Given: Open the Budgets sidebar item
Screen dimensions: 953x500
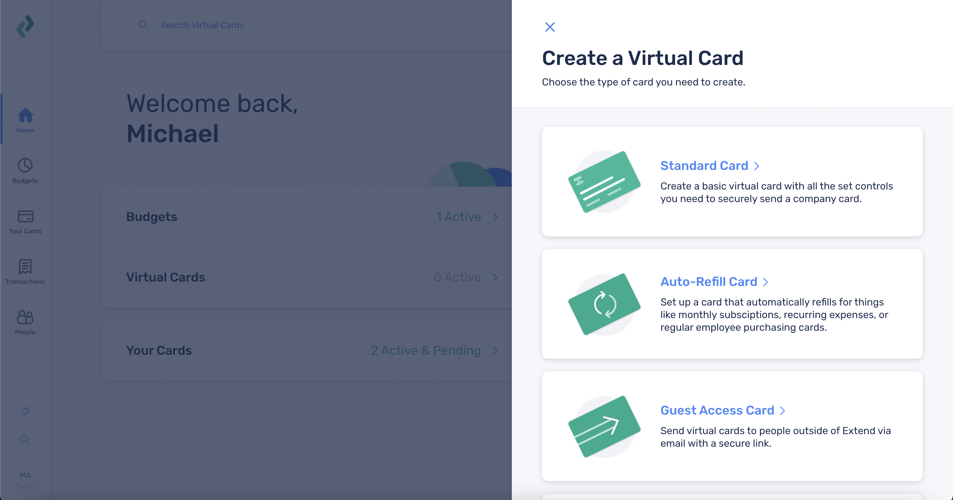Looking at the screenshot, I should tap(25, 170).
